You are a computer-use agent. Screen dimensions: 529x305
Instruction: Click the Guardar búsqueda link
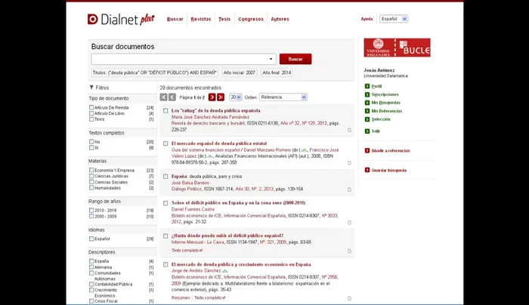388,171
